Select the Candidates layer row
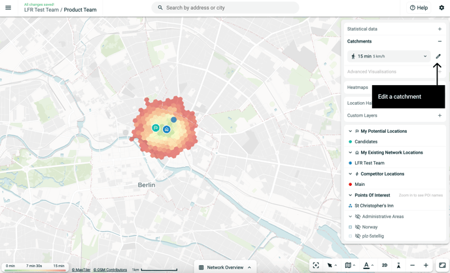The height and width of the screenshot is (273, 450). 395,141
